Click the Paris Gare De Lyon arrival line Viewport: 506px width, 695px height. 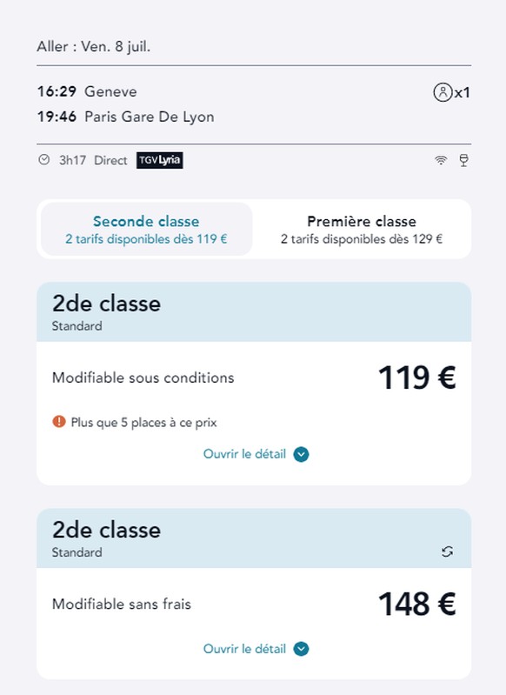point(126,117)
